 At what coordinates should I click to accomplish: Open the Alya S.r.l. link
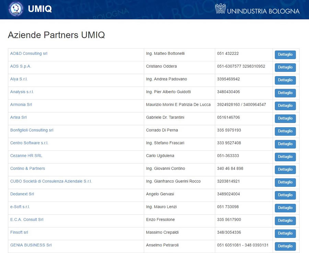point(19,79)
